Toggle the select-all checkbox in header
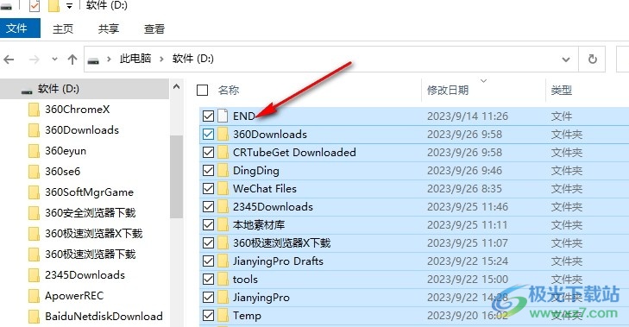 [202, 91]
